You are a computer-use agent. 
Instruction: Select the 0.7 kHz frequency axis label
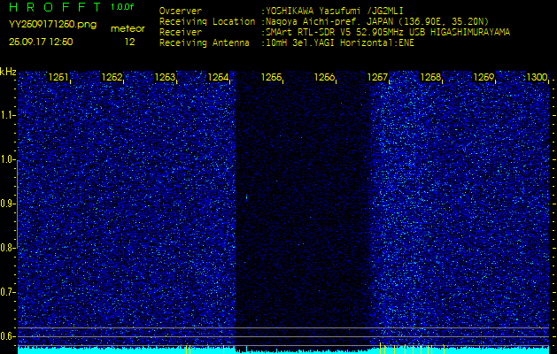(x=8, y=292)
